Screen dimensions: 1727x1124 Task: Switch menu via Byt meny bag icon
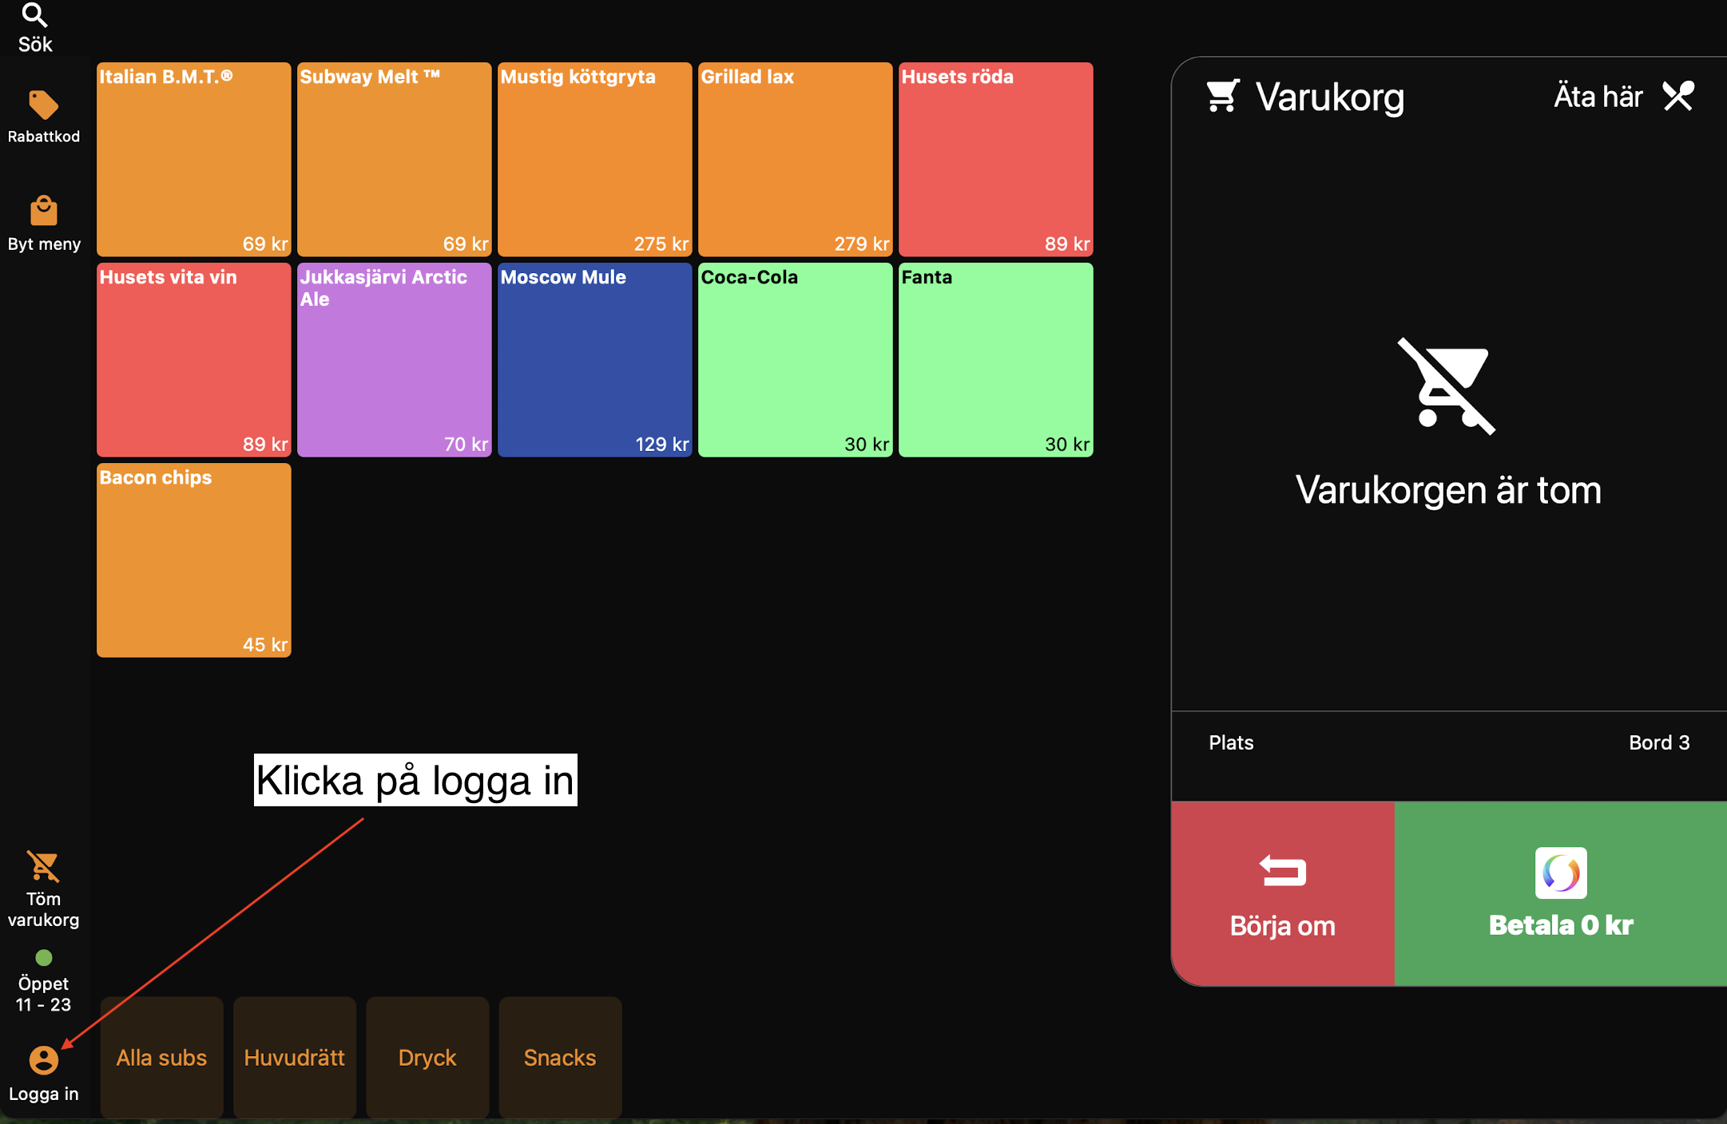[43, 210]
